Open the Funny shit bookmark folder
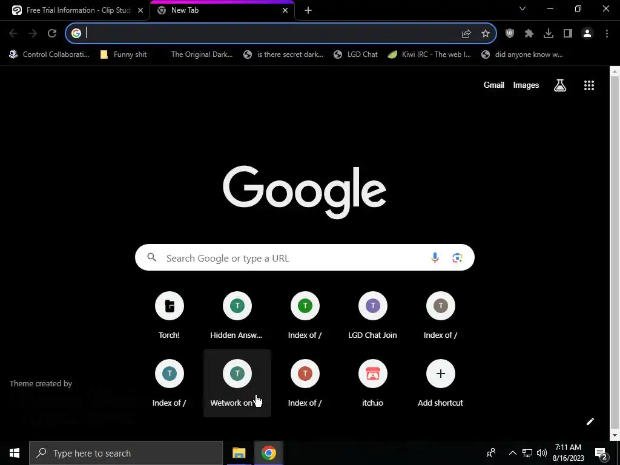The width and height of the screenshot is (620, 465). point(124,54)
